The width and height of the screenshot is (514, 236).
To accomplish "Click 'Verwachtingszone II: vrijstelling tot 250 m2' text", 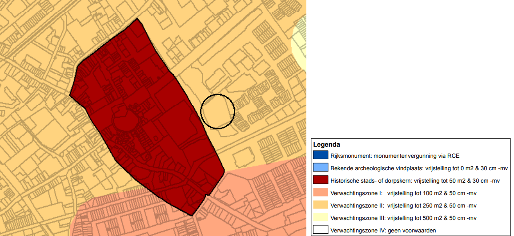I will click(404, 206).
